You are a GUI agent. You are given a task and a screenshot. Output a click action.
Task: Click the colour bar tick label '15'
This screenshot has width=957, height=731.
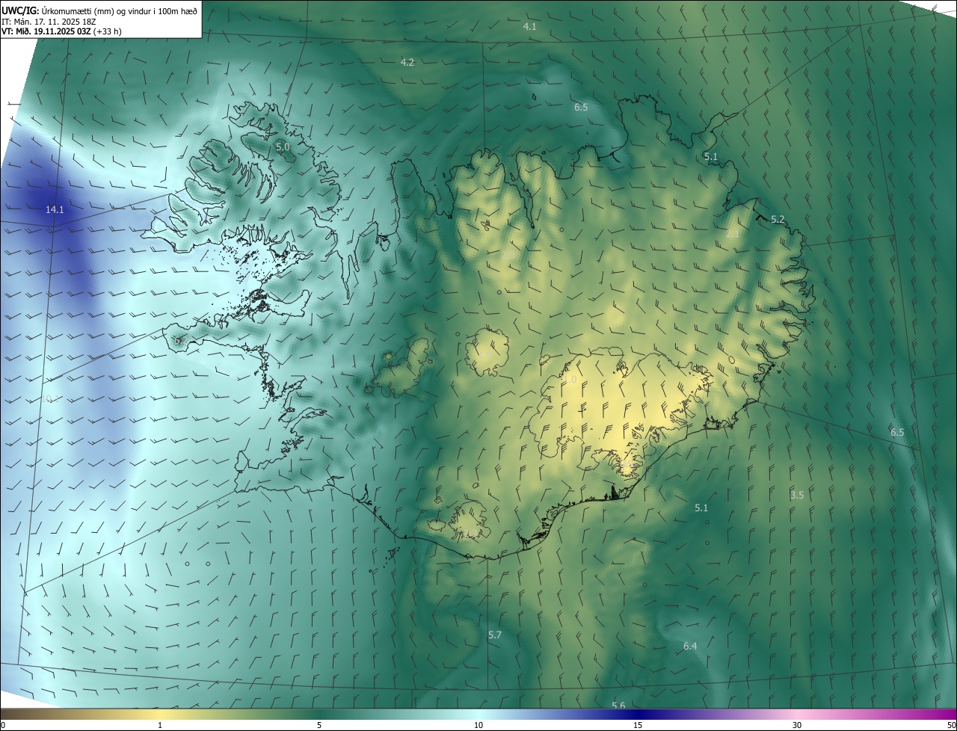coord(638,725)
